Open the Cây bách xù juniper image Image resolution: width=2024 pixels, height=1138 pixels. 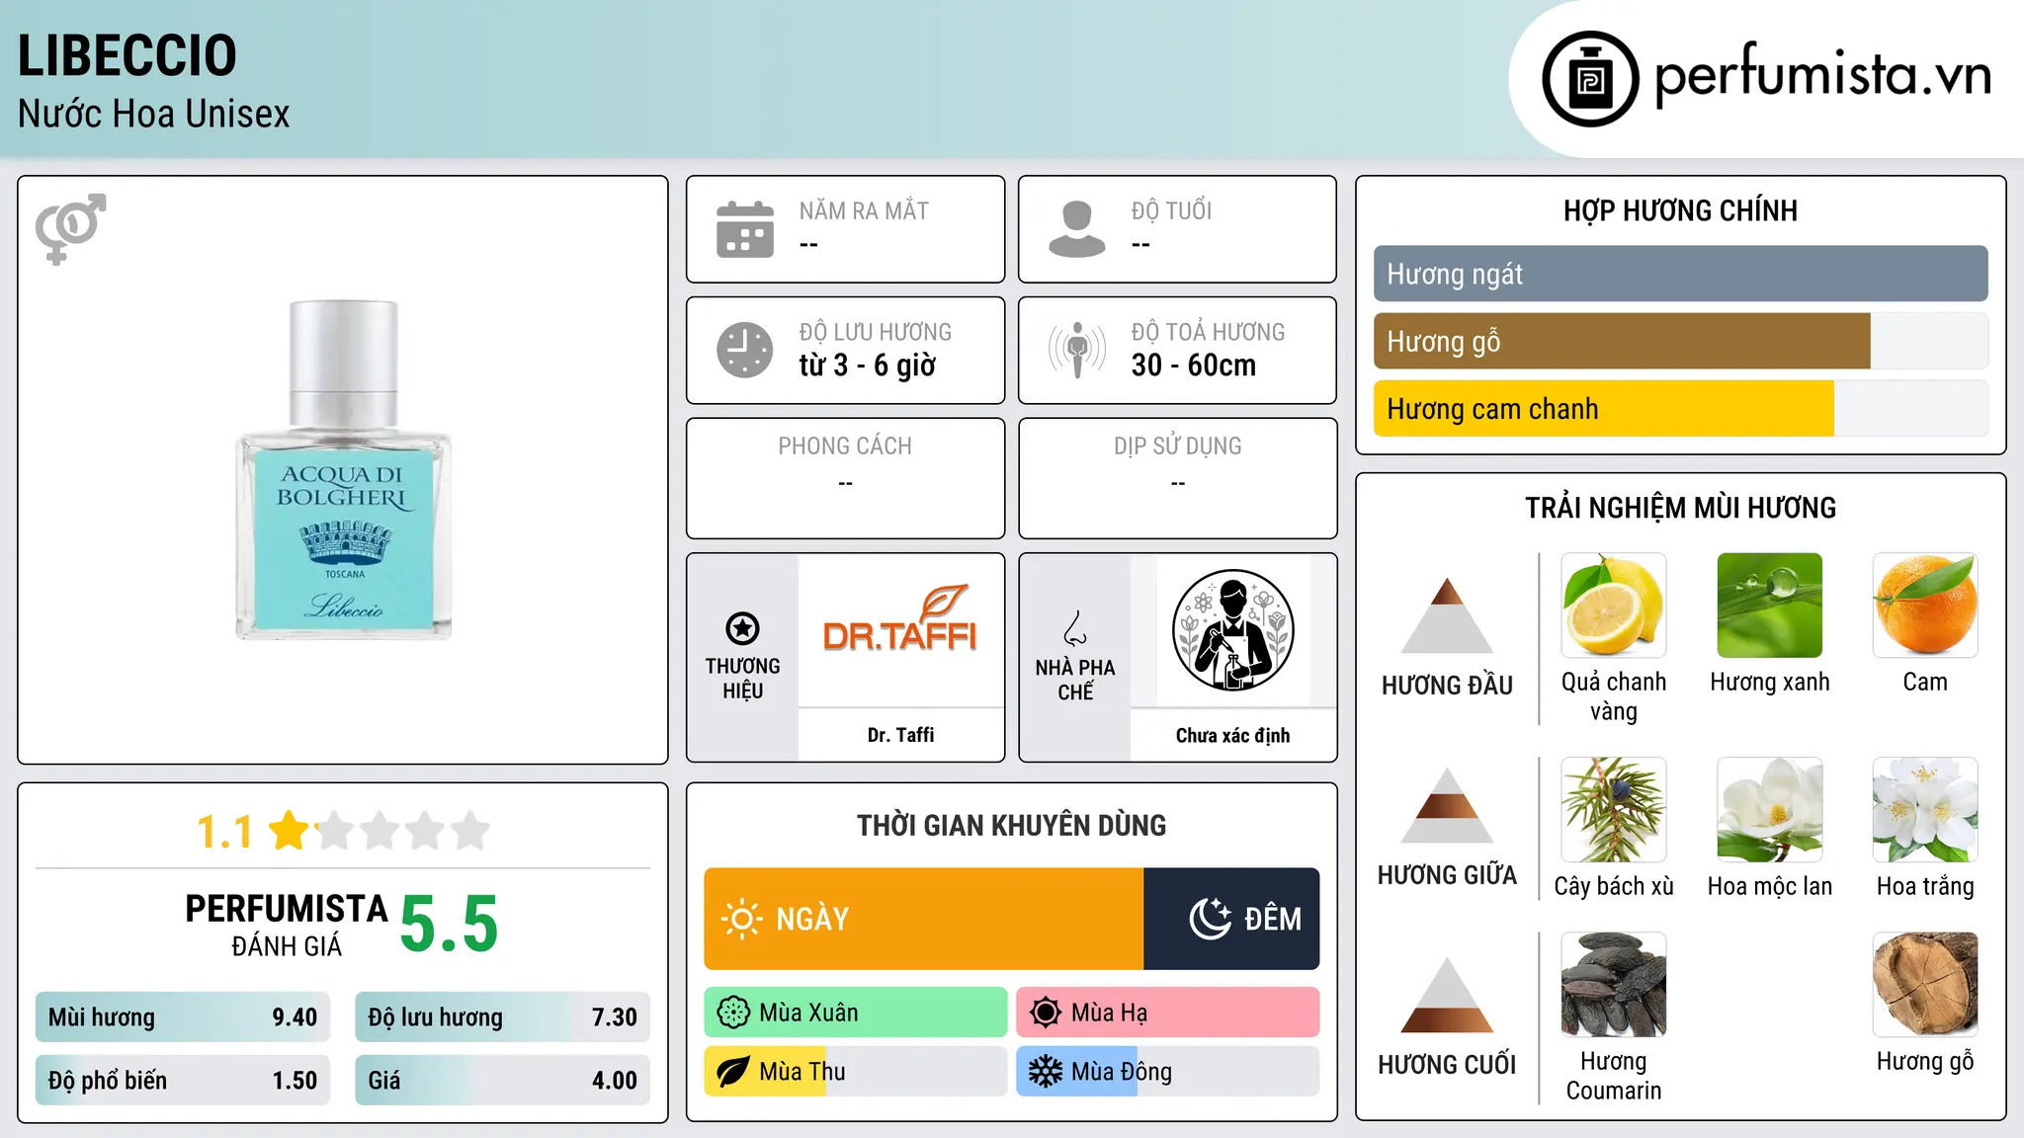(x=1614, y=810)
